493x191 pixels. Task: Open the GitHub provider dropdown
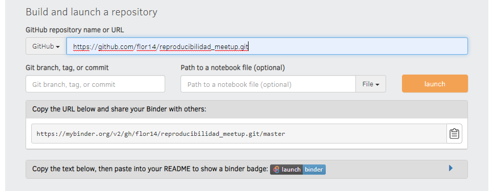coord(46,46)
